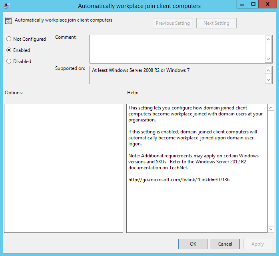Maximize the policy dialog window
The height and width of the screenshot is (256, 279).
click(253, 4)
